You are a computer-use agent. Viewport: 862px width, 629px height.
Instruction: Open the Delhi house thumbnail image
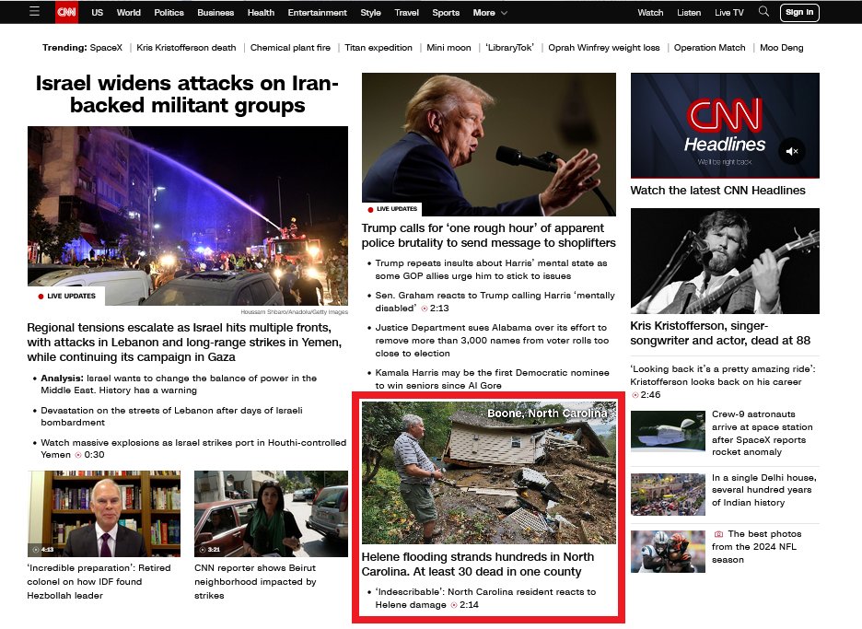click(668, 495)
